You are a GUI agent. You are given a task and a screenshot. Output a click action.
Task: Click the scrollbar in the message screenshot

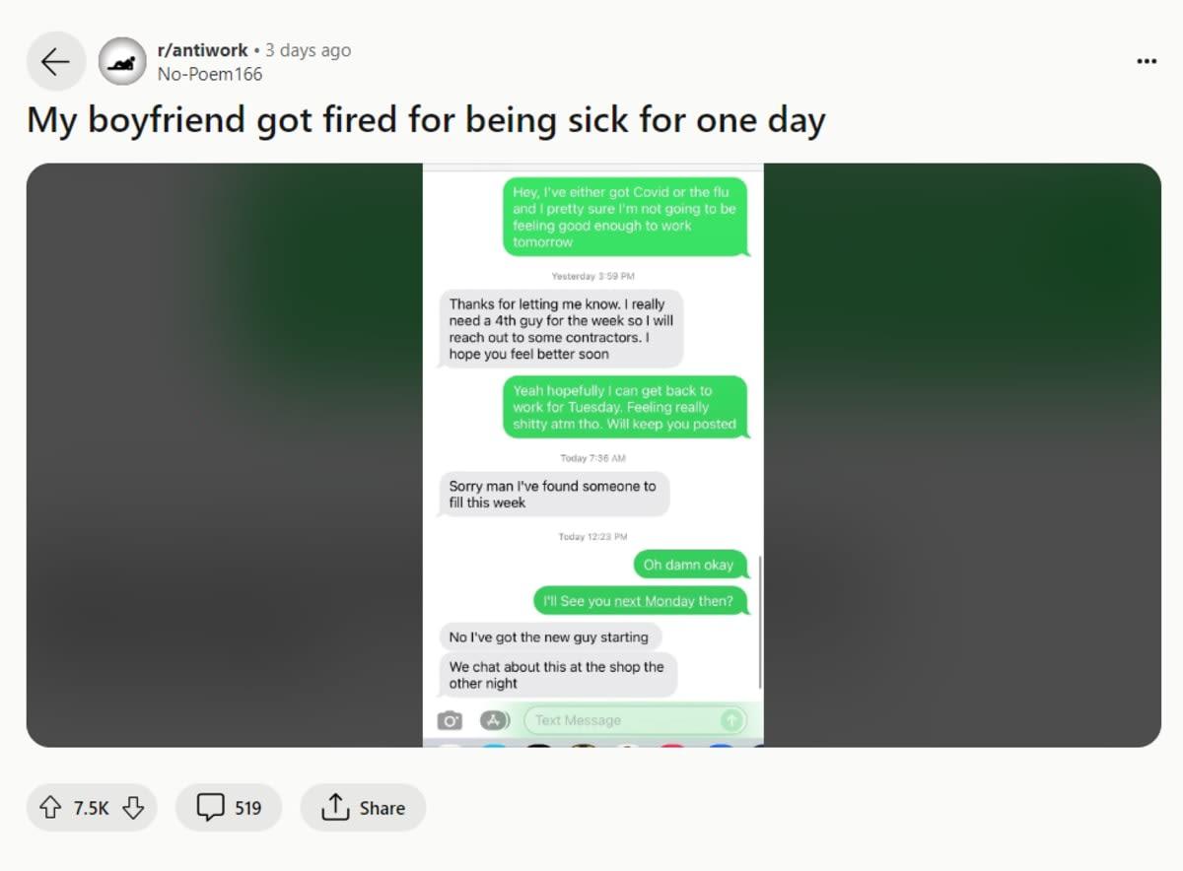tap(760, 622)
